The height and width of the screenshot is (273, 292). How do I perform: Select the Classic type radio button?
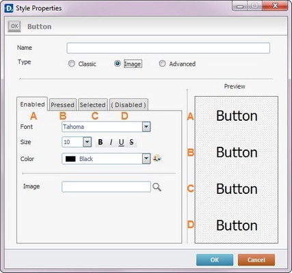point(72,63)
